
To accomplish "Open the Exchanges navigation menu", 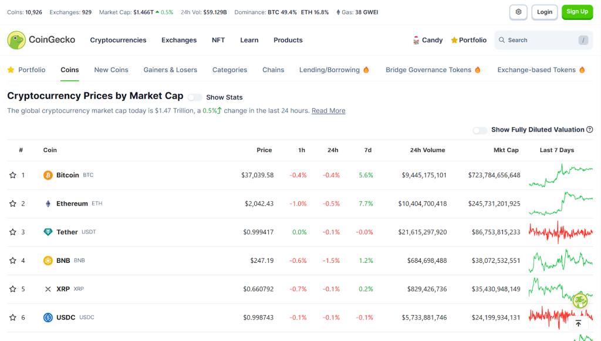I will [179, 40].
